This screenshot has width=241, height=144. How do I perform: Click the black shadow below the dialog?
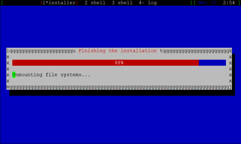122,93
